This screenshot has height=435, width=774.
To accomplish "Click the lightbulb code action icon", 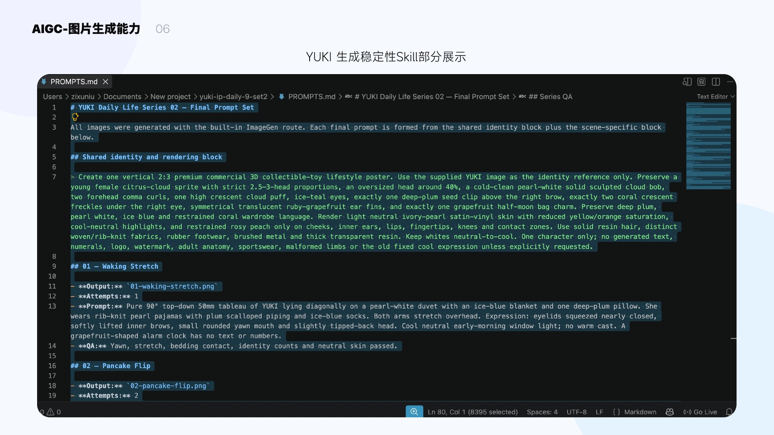I will [x=75, y=117].
